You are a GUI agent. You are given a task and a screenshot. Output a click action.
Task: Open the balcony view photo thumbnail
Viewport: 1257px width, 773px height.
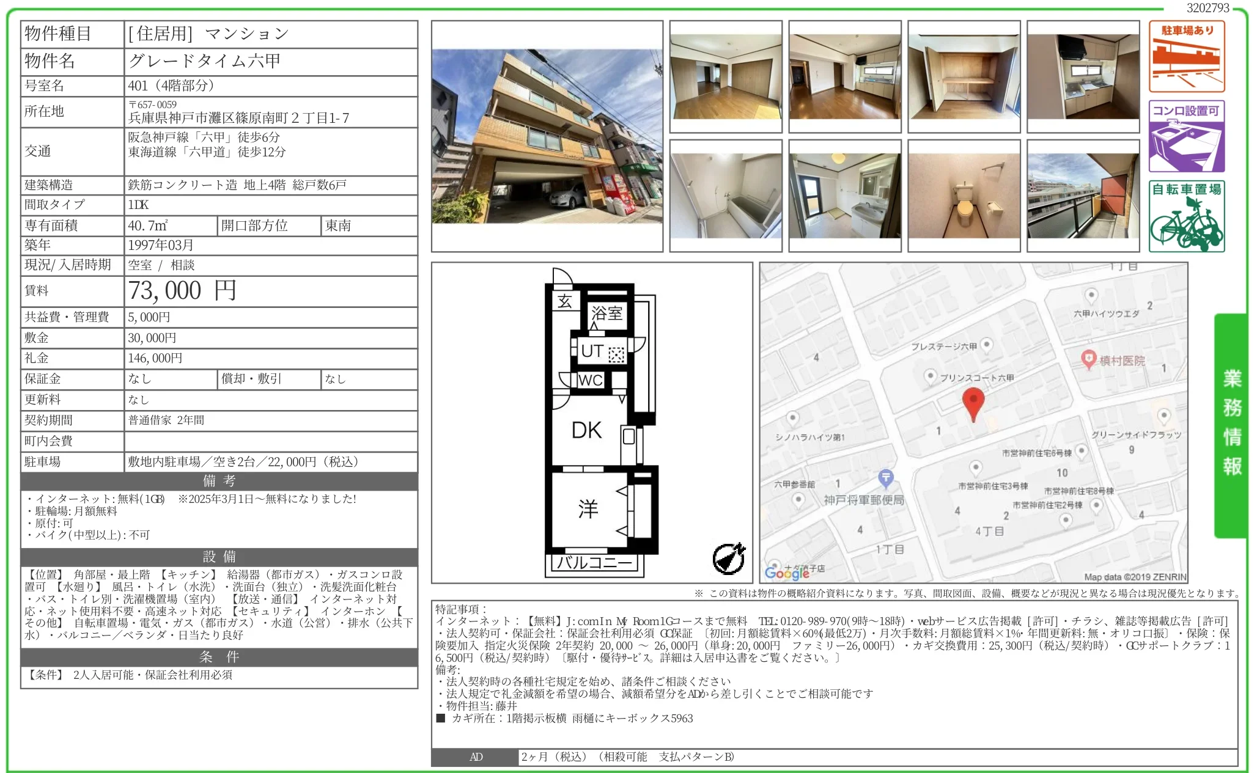click(x=1083, y=196)
